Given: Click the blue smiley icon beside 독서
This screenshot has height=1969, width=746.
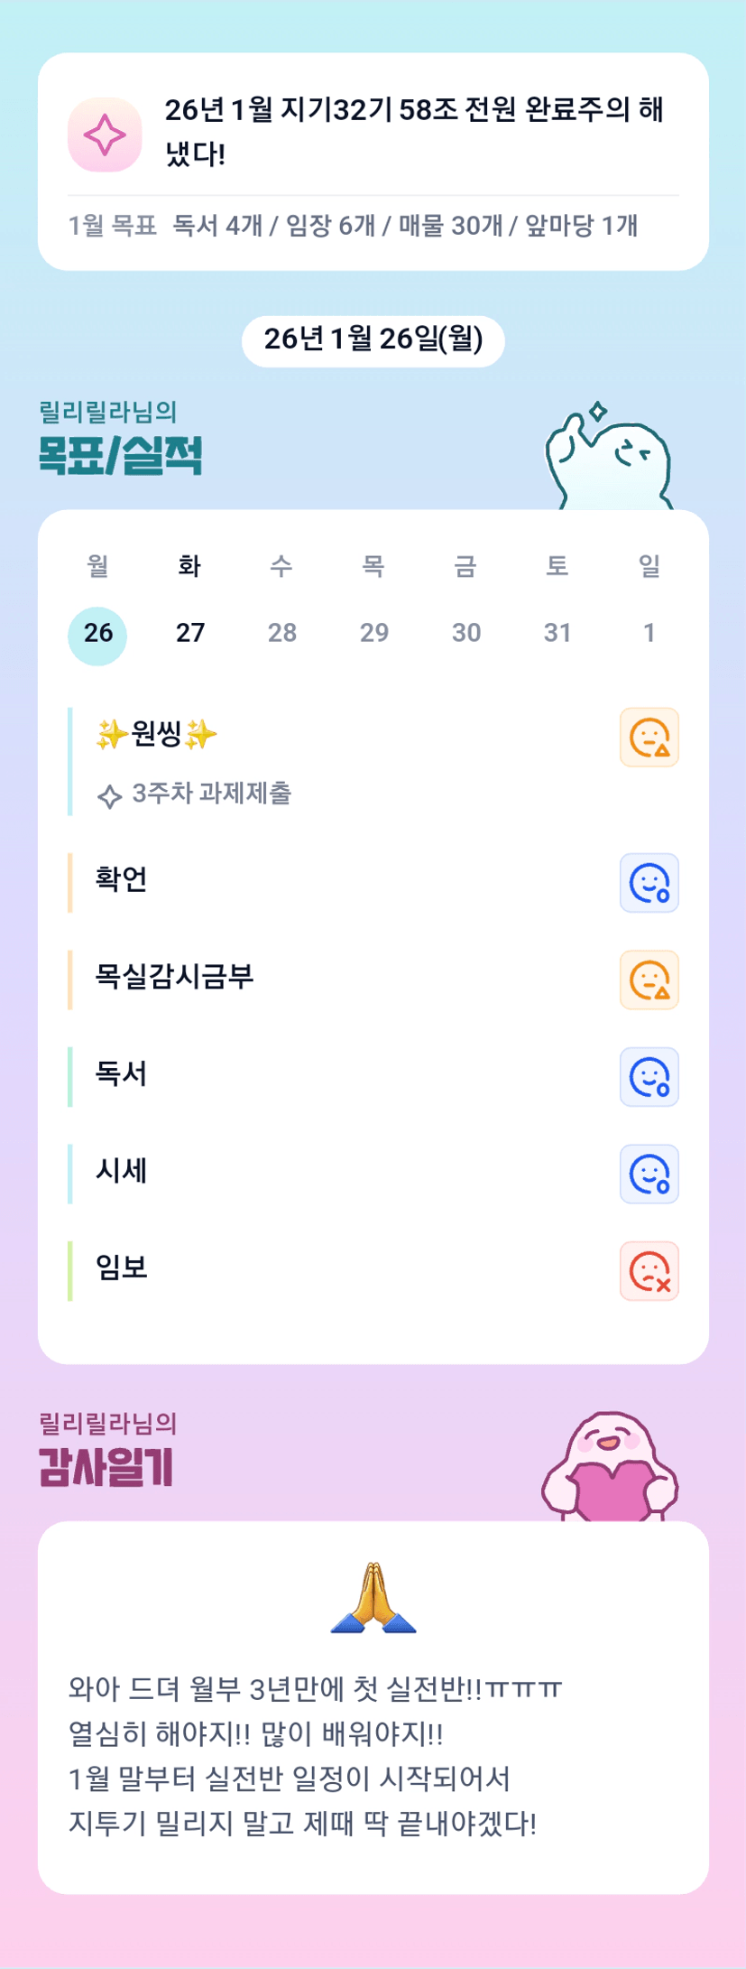Looking at the screenshot, I should (x=649, y=1077).
